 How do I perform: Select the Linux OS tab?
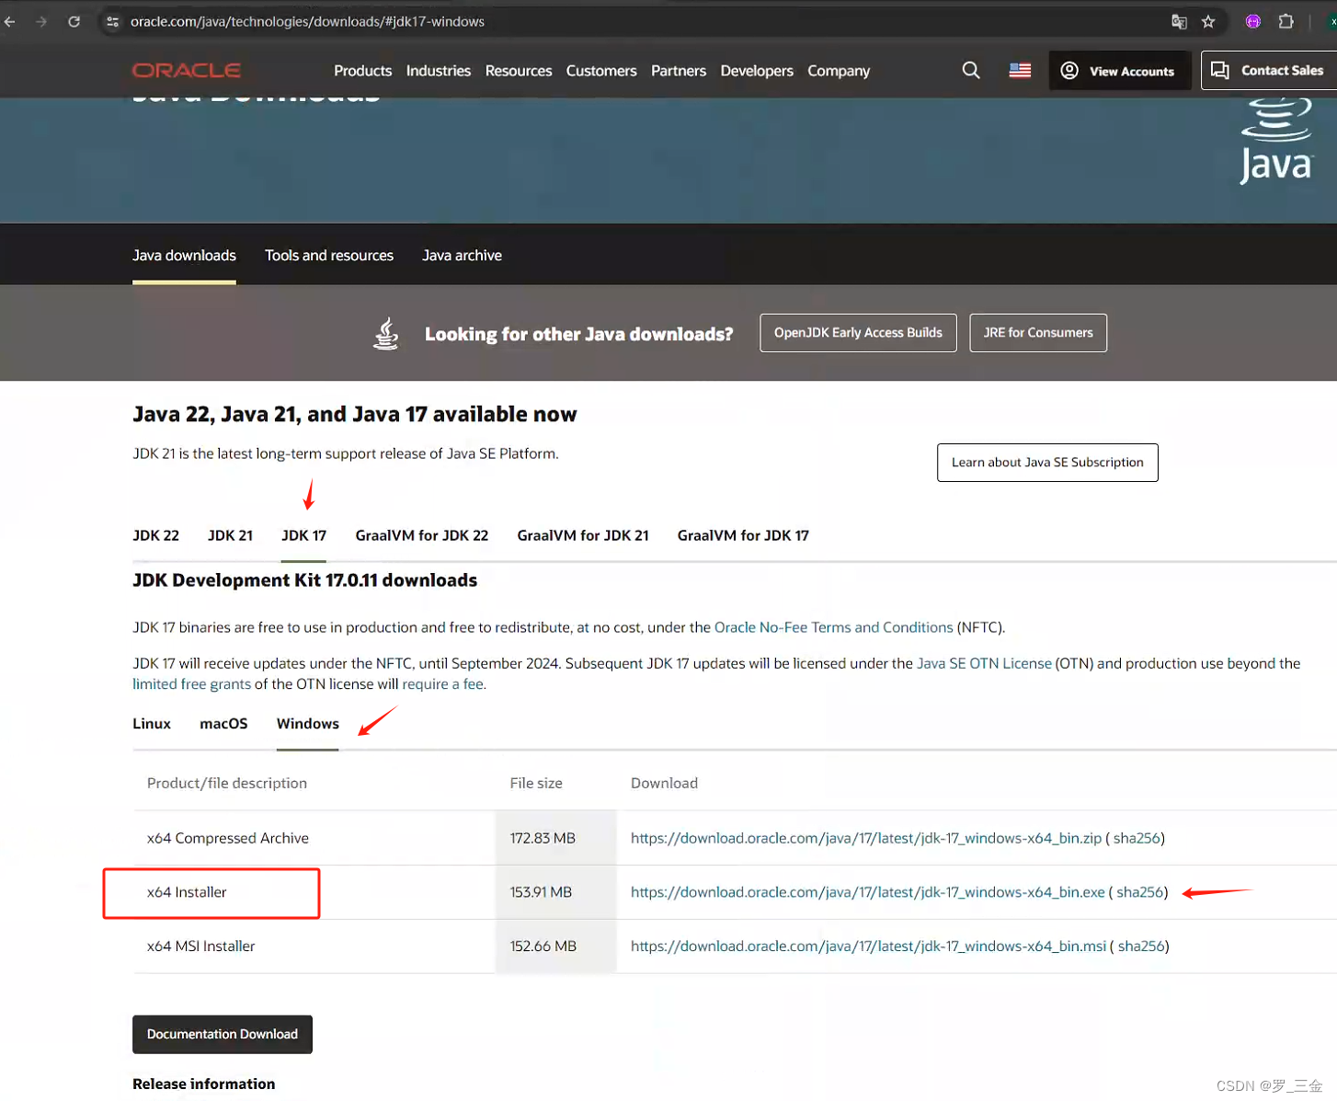click(x=152, y=724)
